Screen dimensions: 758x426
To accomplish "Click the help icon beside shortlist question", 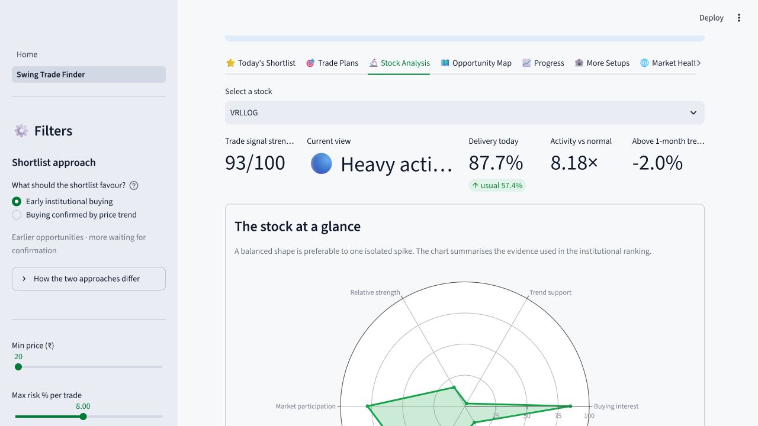I will (x=134, y=185).
